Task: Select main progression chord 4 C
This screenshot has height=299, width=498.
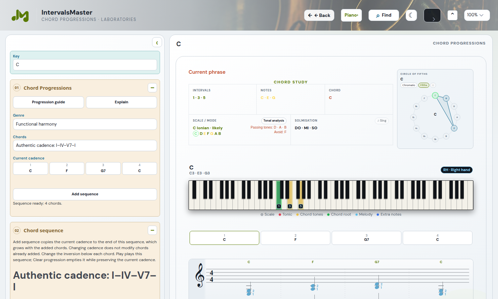Action: [438, 238]
